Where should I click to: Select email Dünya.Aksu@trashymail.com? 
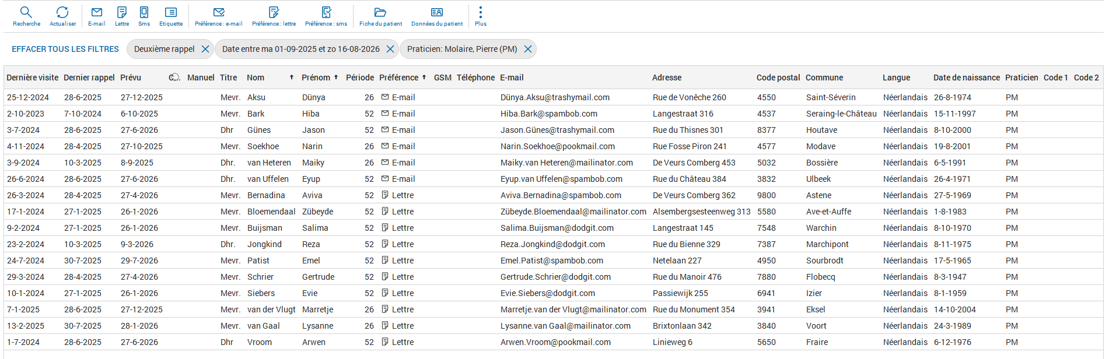coord(555,97)
